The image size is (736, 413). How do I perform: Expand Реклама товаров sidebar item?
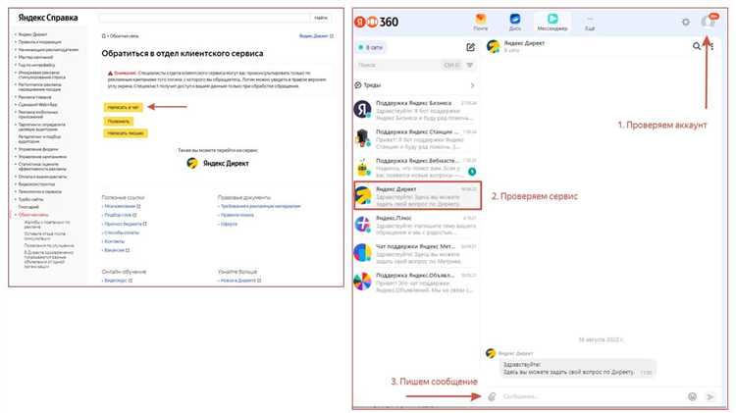33,97
